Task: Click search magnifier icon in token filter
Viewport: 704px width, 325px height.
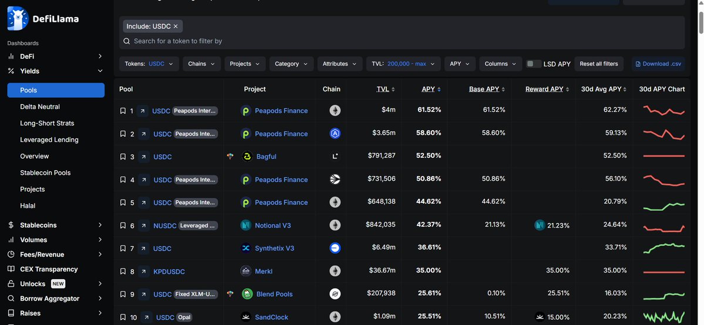Action: click(x=127, y=41)
